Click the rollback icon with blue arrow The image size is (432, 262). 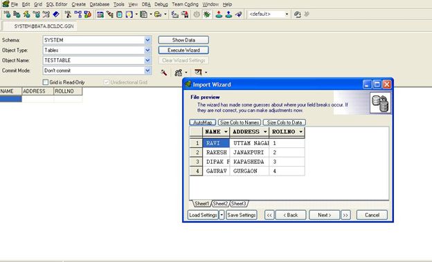(x=228, y=15)
